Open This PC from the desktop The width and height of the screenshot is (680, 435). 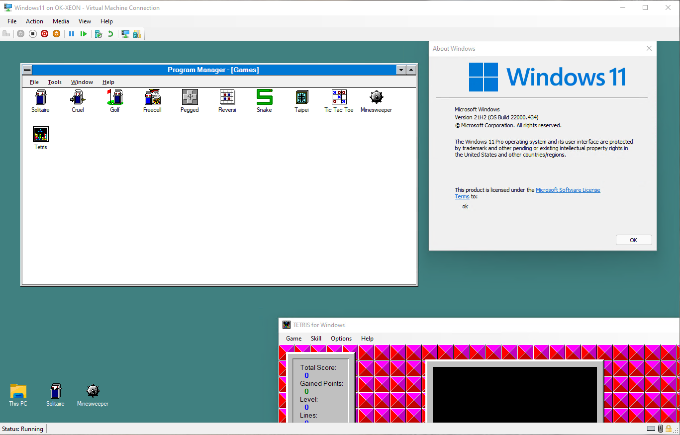coord(18,393)
